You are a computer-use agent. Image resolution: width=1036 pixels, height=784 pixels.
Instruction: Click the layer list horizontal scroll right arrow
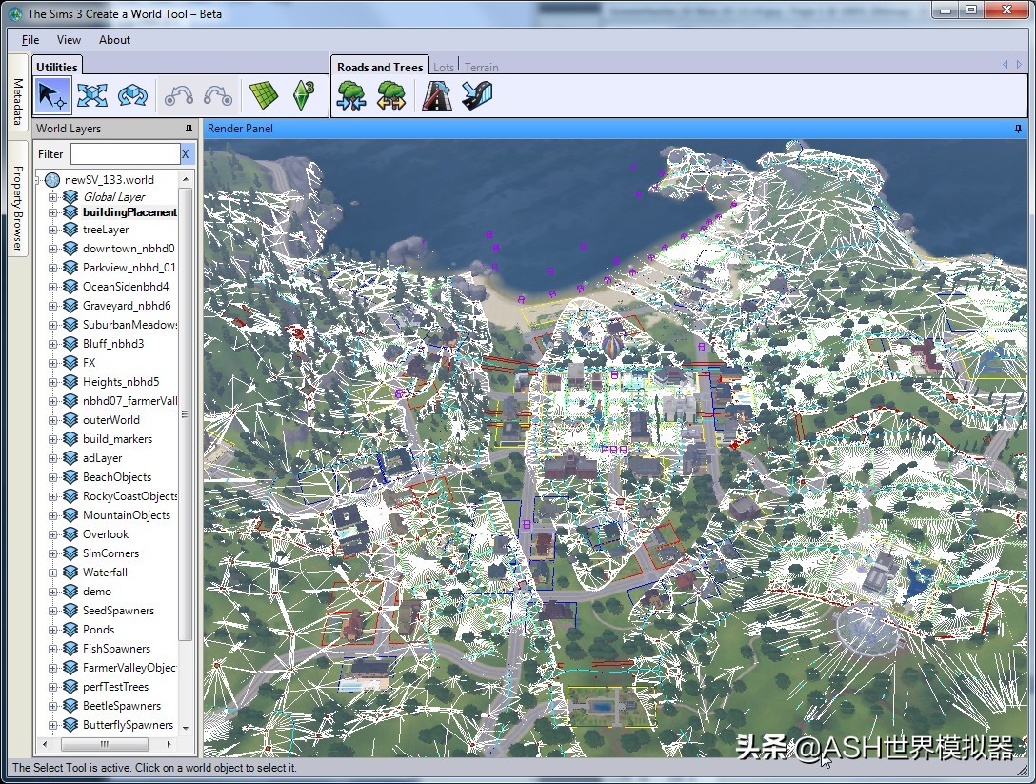point(169,744)
